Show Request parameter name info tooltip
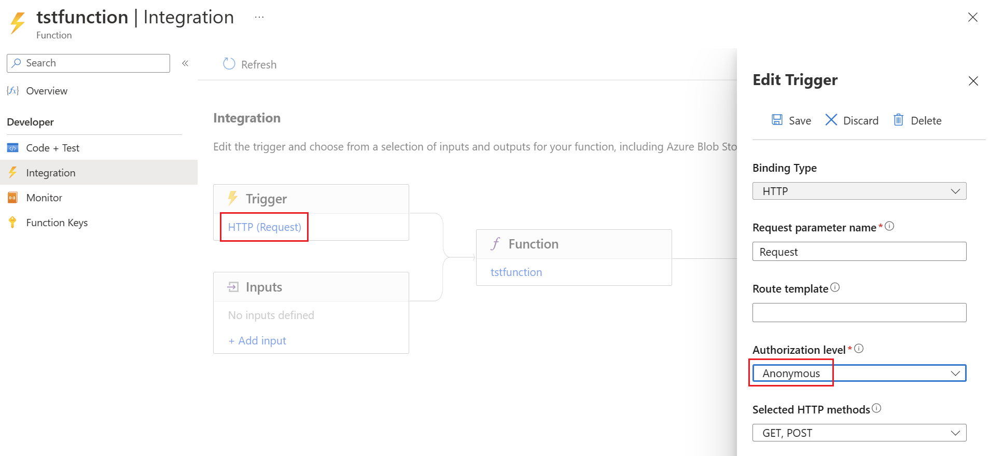Viewport: 990px width, 456px height. click(889, 226)
